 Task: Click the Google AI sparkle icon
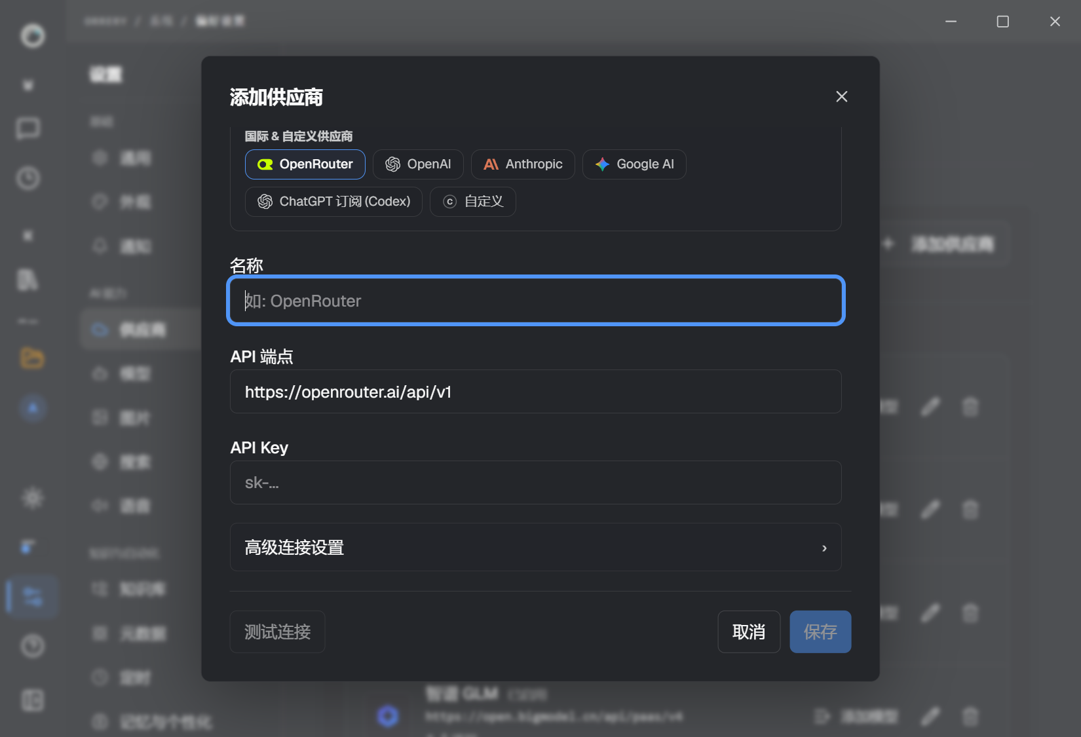click(x=603, y=164)
